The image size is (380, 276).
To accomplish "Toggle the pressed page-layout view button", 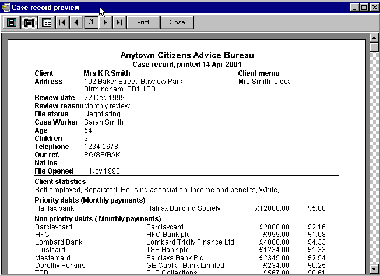I will 29,22.
